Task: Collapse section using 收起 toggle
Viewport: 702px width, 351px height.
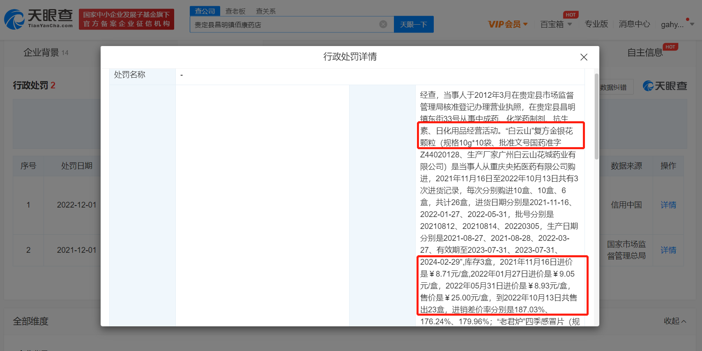Action: click(675, 321)
